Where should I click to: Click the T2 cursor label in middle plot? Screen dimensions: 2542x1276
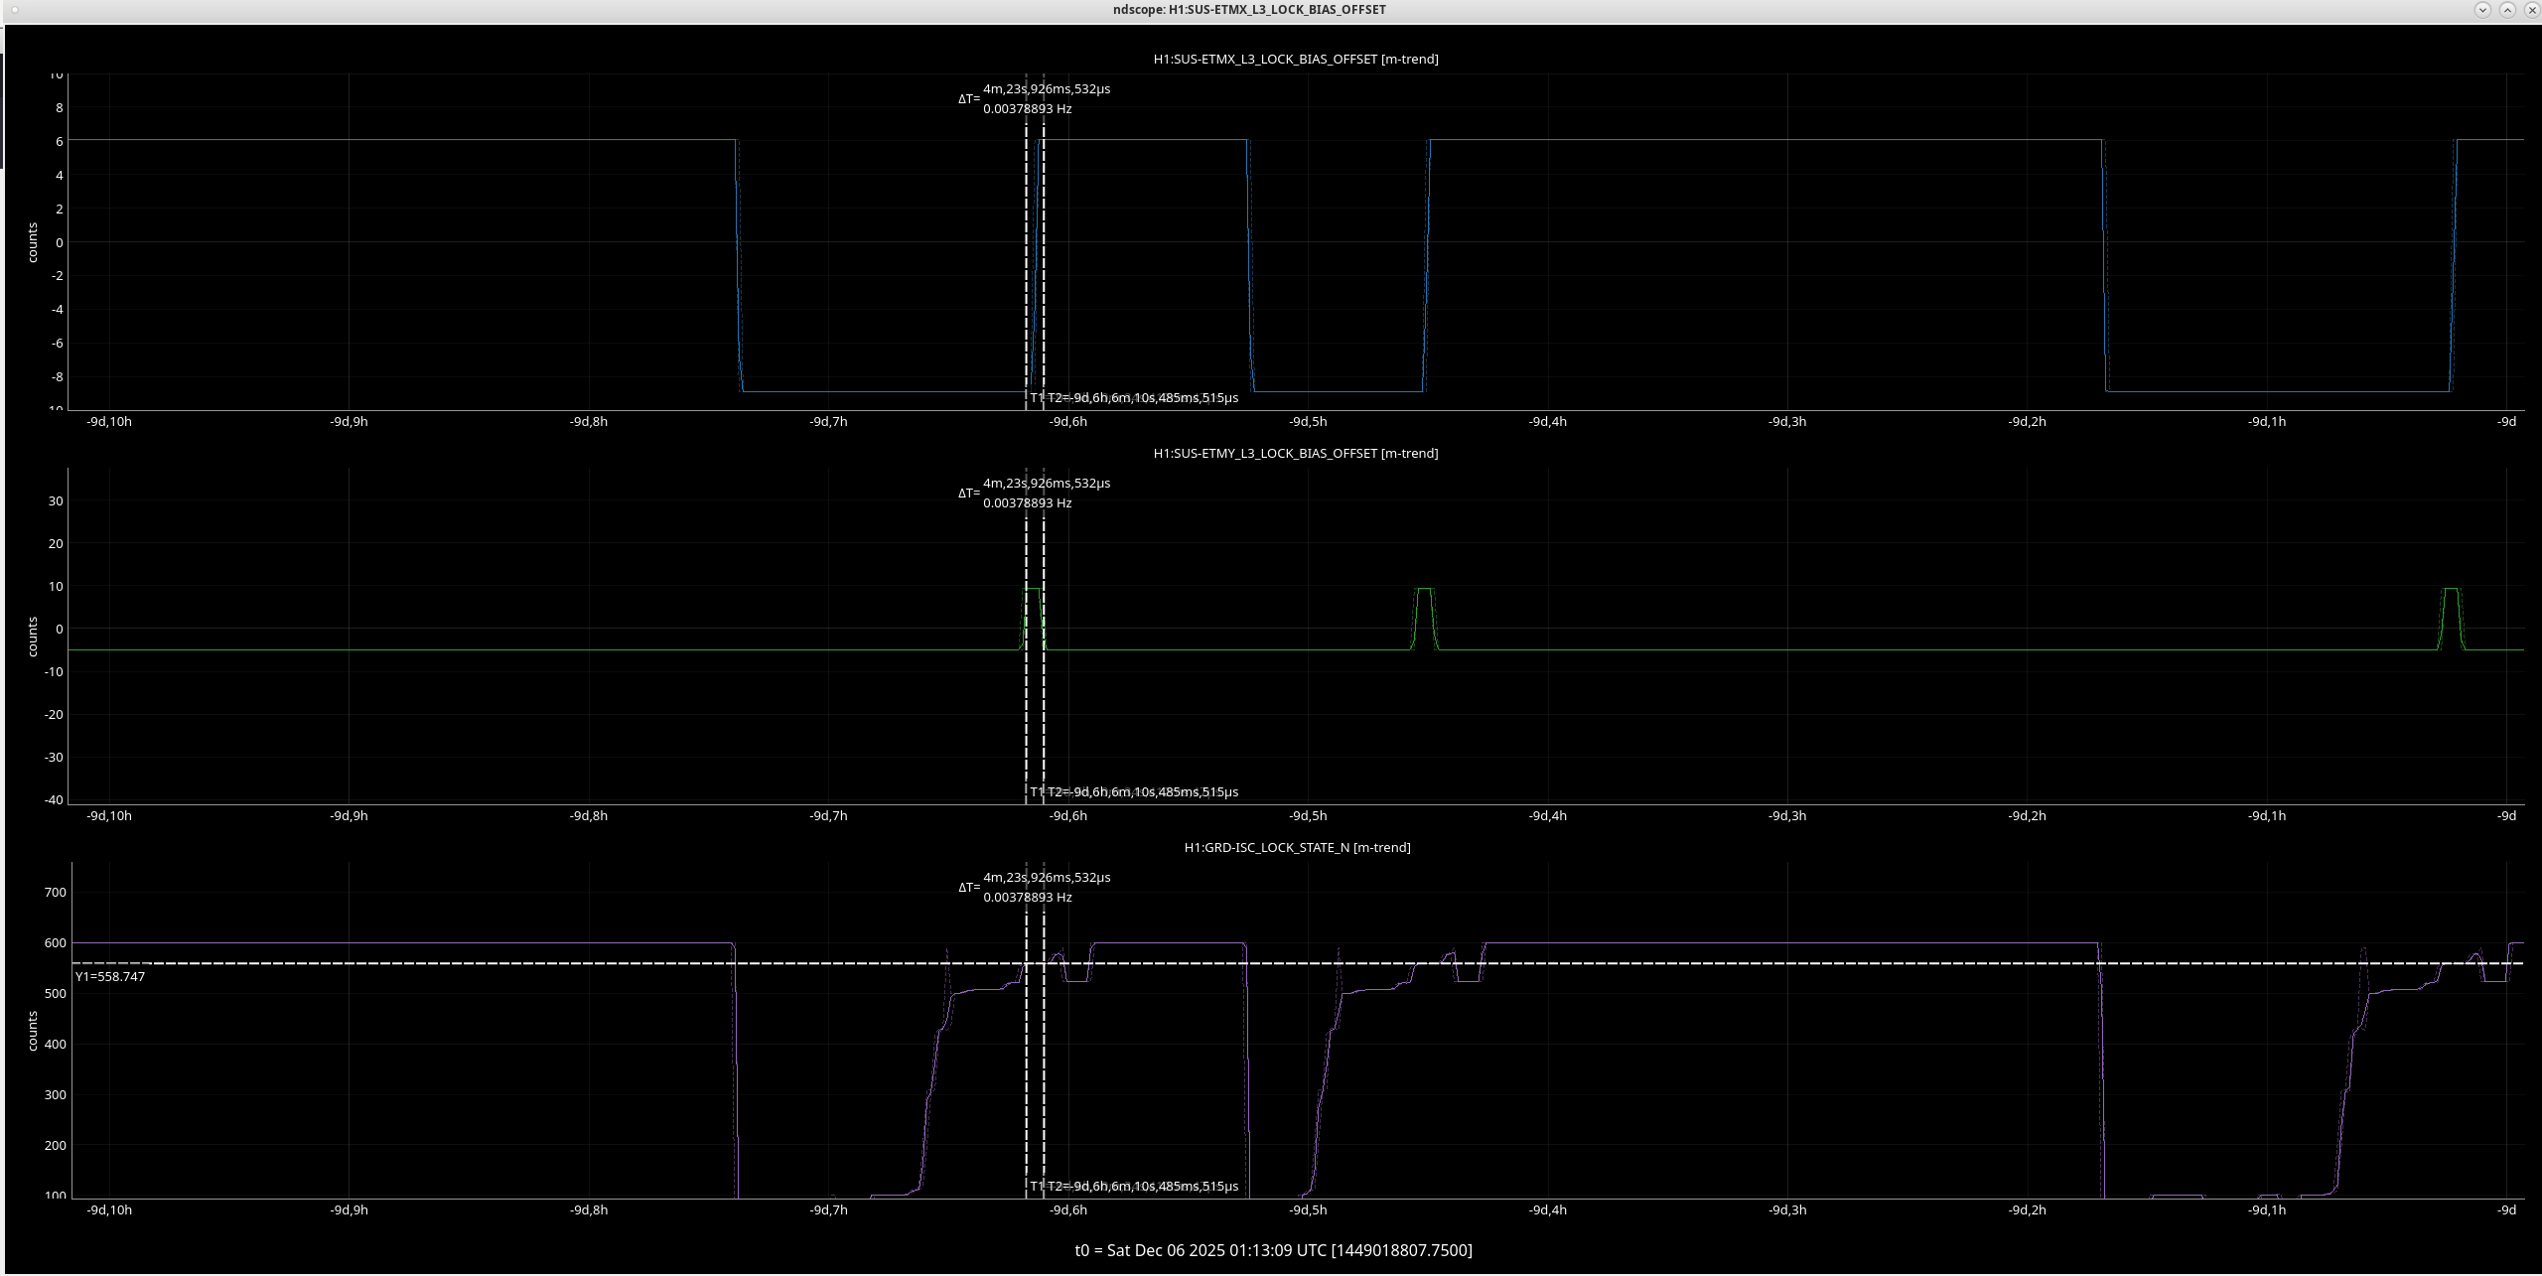pyautogui.click(x=1142, y=792)
